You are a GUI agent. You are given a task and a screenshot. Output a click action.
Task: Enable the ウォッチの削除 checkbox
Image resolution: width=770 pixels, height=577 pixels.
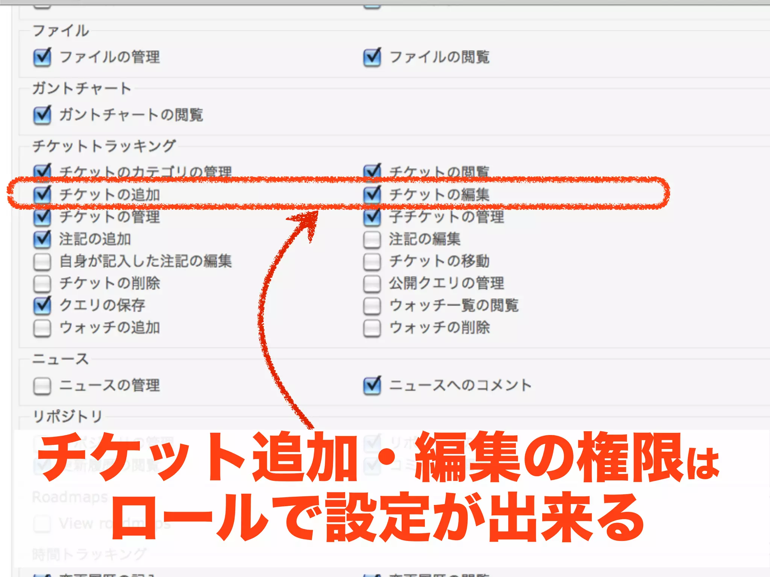(x=372, y=328)
